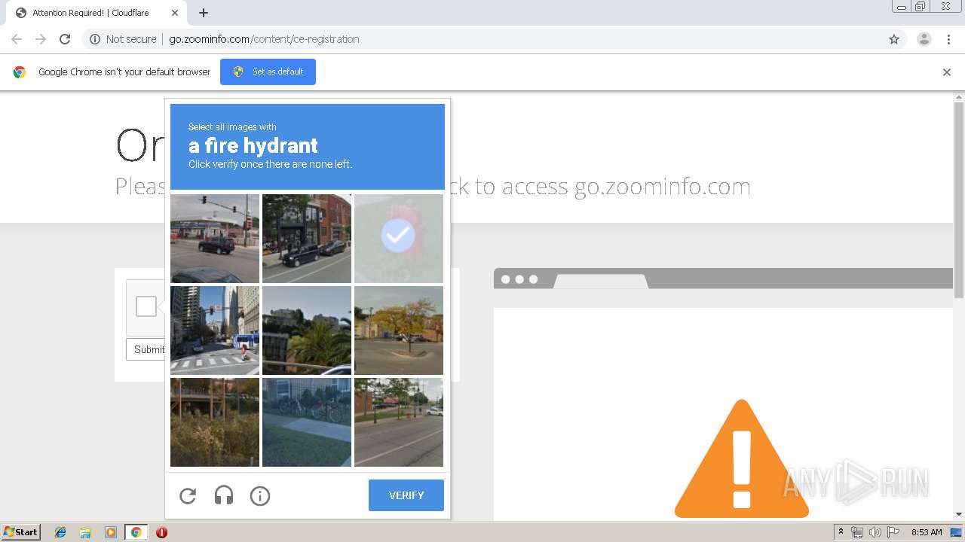965x542 pixels.
Task: Click the vertical page scrollbar thumb
Action: pos(959,199)
